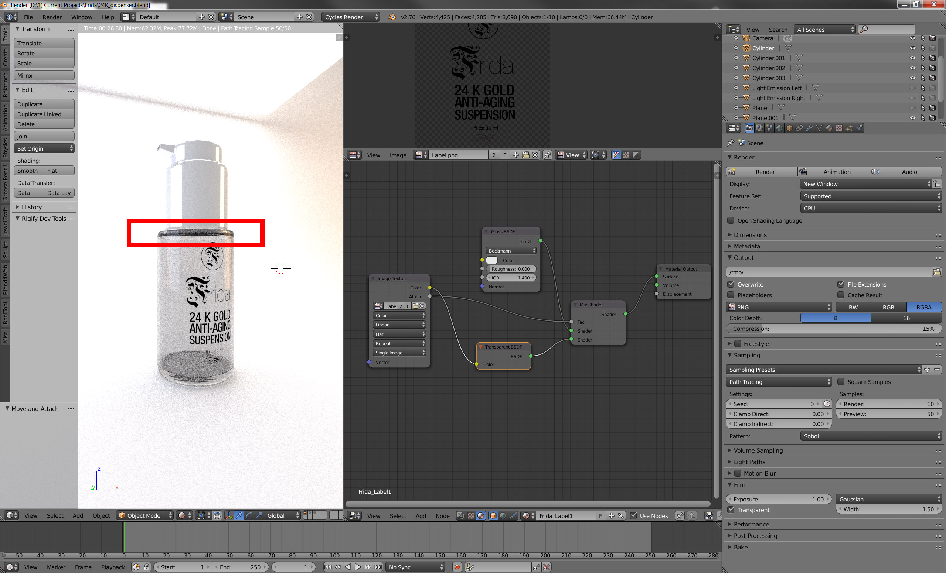Enable the Open Shading Language checkbox

[731, 220]
